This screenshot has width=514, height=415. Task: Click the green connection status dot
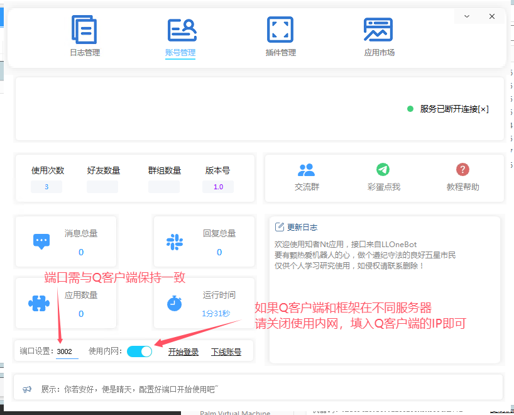click(410, 109)
